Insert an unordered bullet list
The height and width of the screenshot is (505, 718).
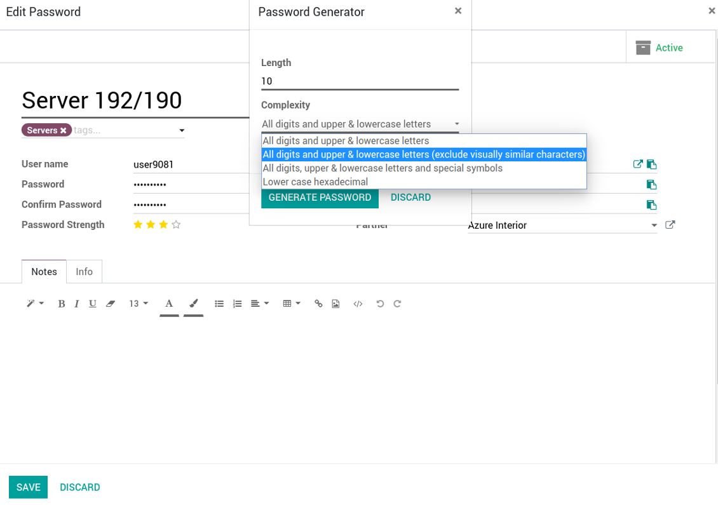click(x=219, y=304)
